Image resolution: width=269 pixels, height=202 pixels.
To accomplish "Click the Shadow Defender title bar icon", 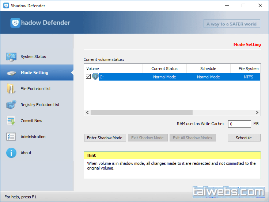I will pyautogui.click(x=6, y=6).
